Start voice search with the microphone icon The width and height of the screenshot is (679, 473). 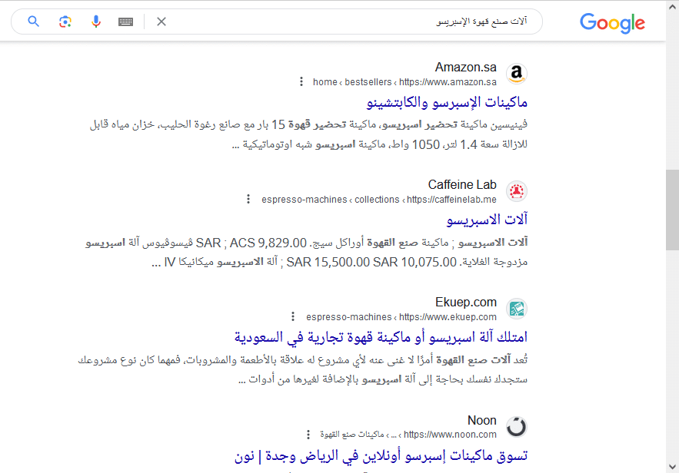coord(96,21)
